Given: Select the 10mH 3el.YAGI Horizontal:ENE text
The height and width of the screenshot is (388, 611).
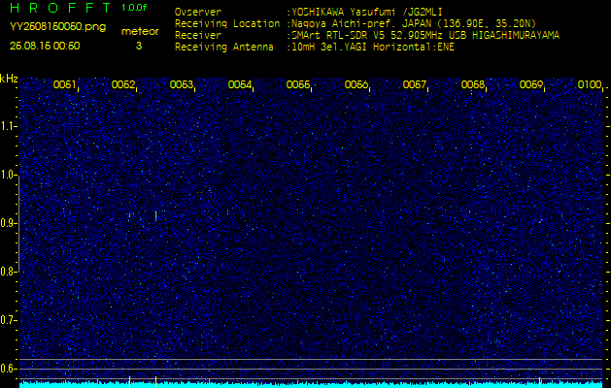Looking at the screenshot, I should tap(373, 48).
